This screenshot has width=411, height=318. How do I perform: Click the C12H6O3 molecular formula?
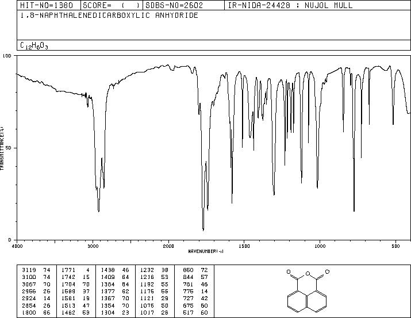coord(34,45)
